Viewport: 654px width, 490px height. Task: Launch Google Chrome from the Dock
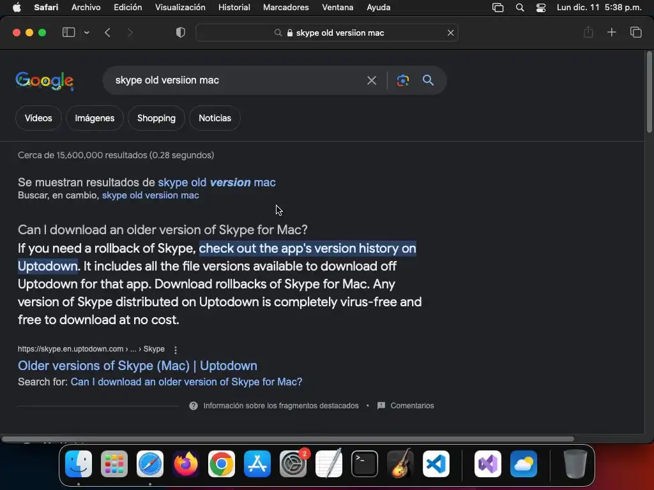pyautogui.click(x=222, y=464)
